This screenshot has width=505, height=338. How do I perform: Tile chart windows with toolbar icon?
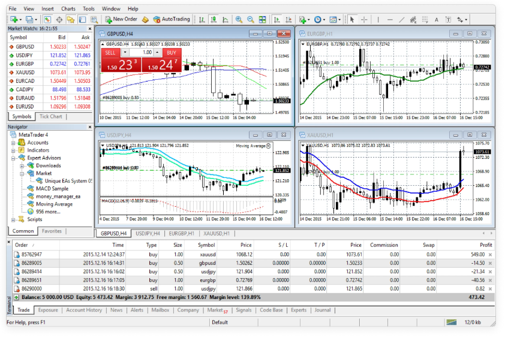263,20
